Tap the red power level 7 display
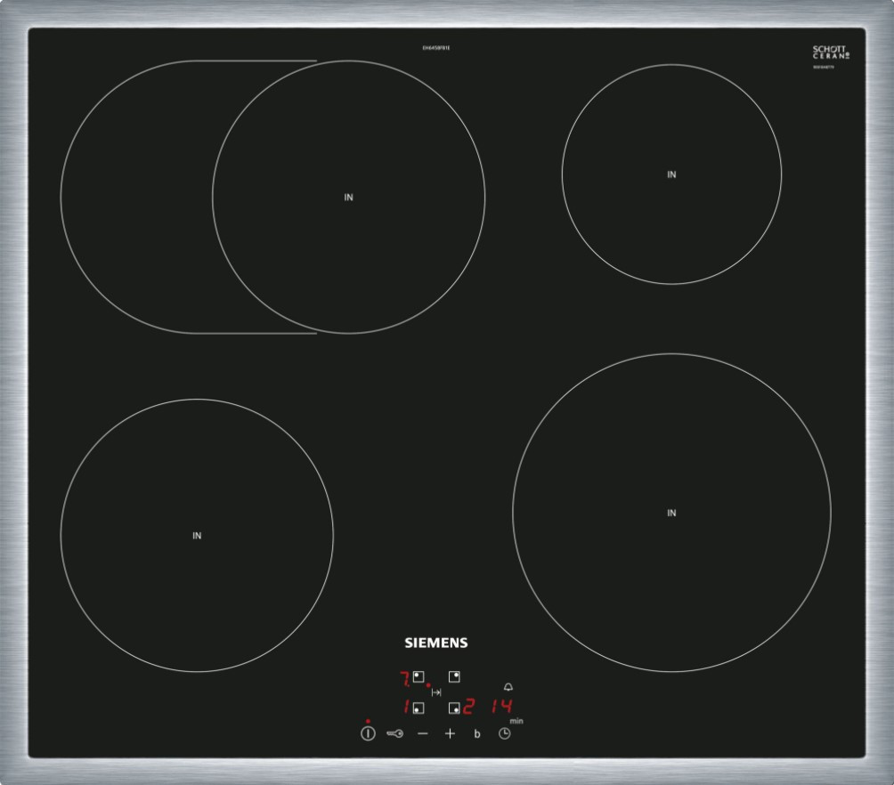The image size is (894, 785). pyautogui.click(x=403, y=678)
